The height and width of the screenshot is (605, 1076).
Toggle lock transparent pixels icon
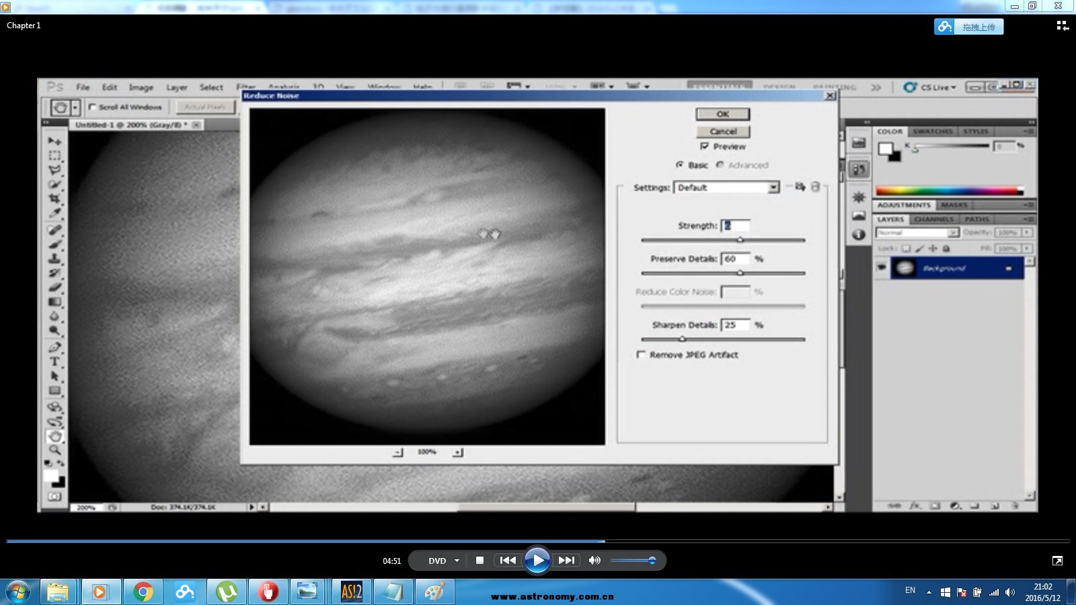click(906, 249)
